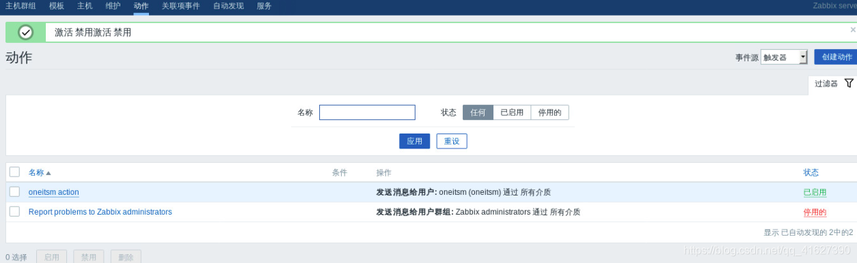Click the 条件 column header text

click(340, 173)
